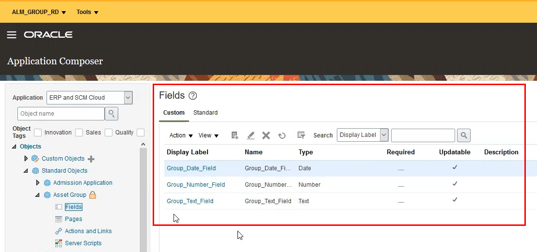Click the Edit field pencil icon

pos(251,135)
